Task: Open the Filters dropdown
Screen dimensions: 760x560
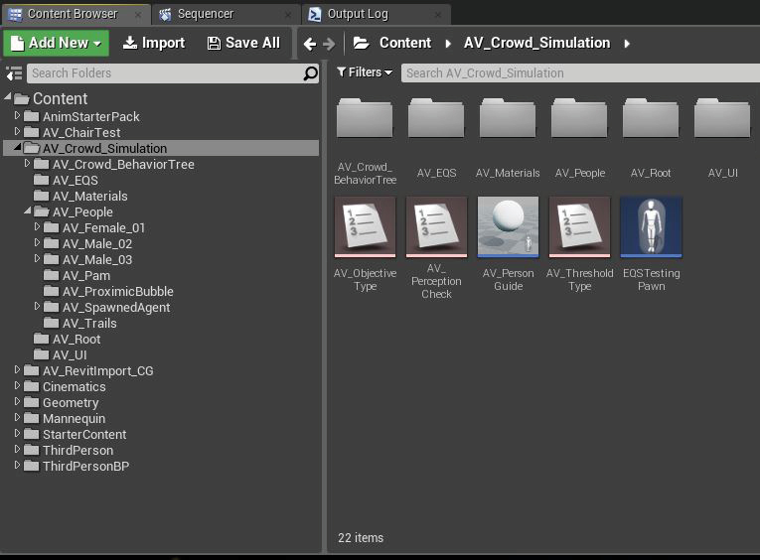Action: [365, 72]
